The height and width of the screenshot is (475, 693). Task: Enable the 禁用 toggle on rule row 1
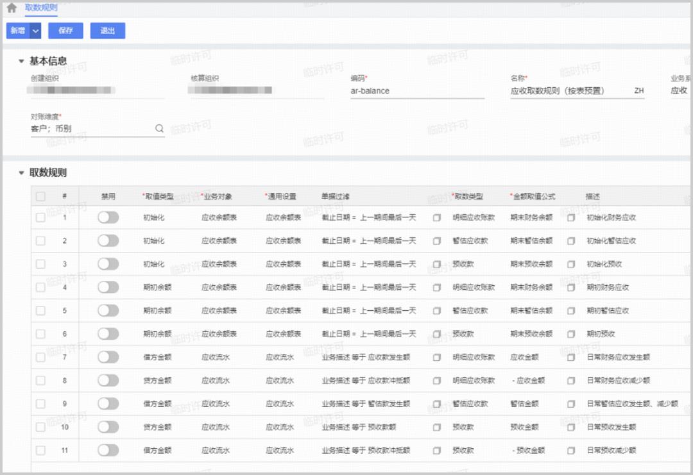pos(107,217)
